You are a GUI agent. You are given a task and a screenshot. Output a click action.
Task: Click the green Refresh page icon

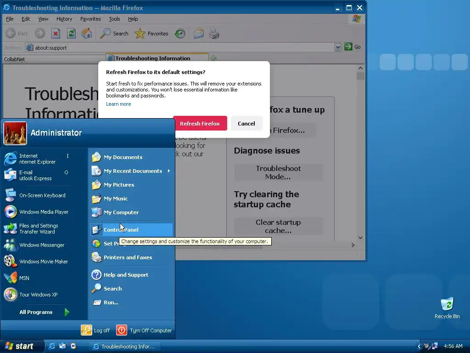coord(71,33)
